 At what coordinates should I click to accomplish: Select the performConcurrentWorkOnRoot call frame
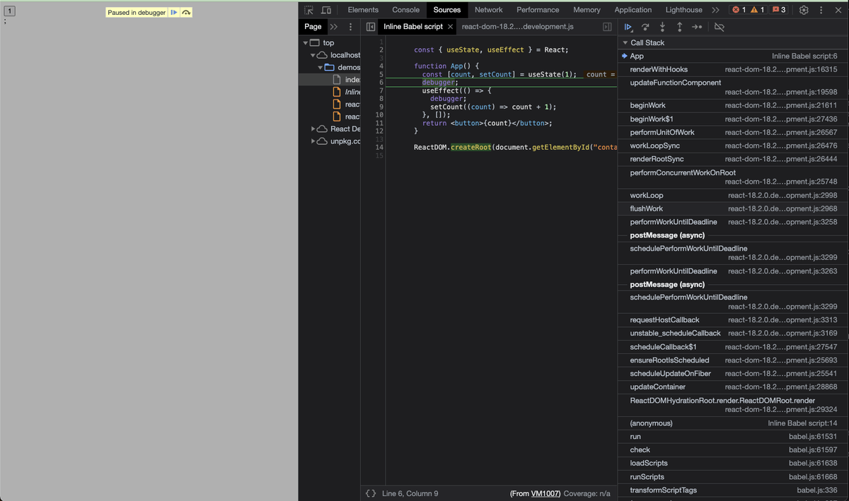[733, 177]
